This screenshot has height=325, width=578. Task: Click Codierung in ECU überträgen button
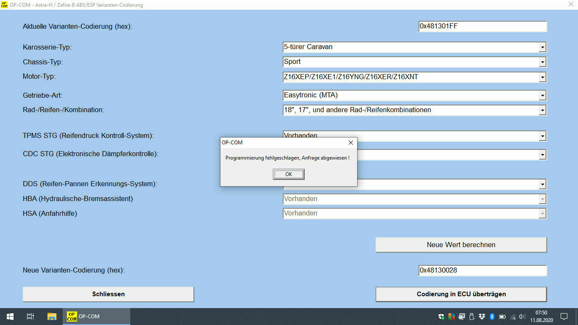[461, 294]
